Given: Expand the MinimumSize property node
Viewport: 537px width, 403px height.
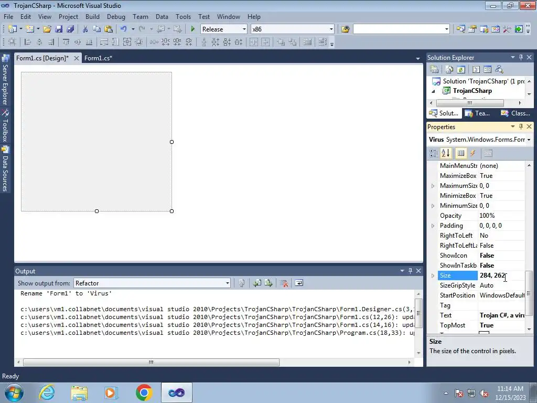Looking at the screenshot, I should pos(433,206).
